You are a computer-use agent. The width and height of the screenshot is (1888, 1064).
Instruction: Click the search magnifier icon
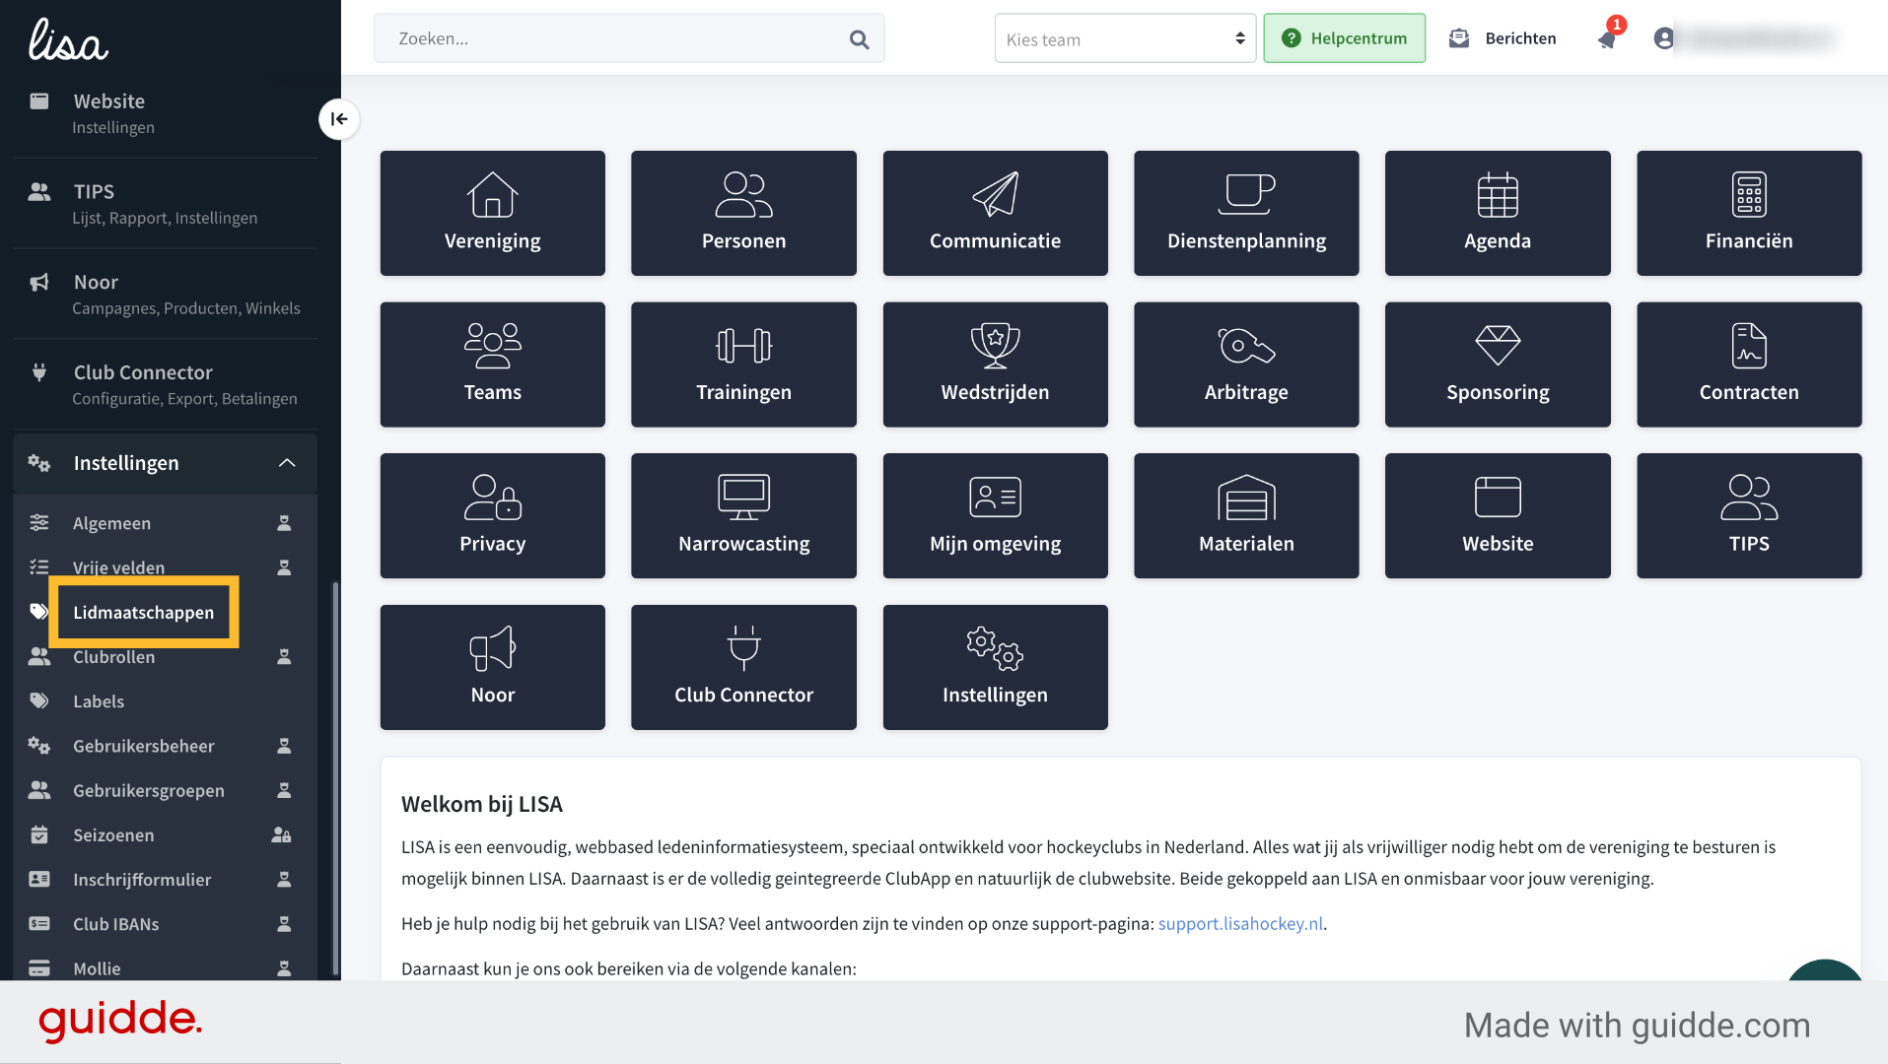coord(859,39)
